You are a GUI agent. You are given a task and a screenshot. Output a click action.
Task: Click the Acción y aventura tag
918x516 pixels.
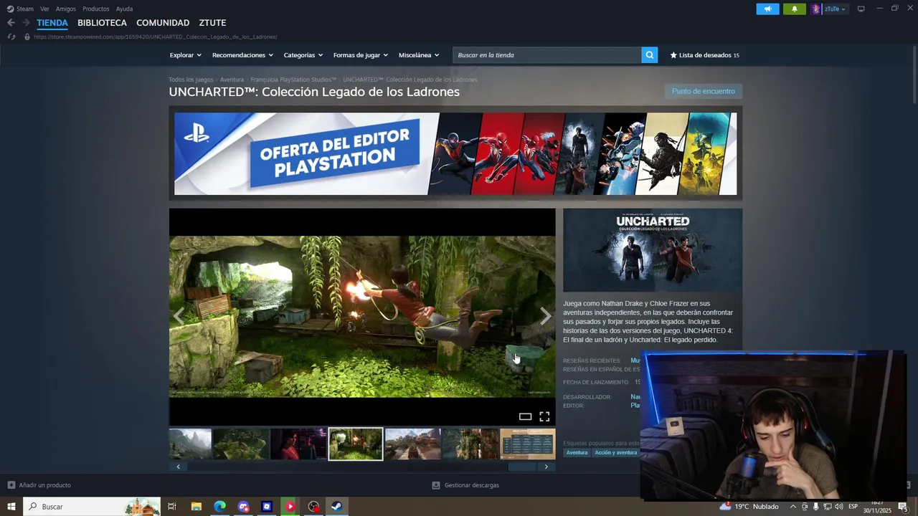pyautogui.click(x=615, y=453)
